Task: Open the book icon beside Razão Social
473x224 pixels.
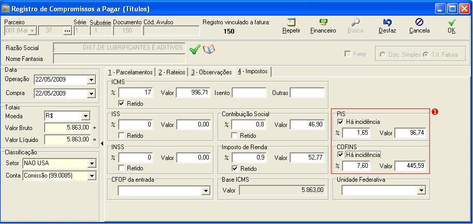Action: coord(208,50)
